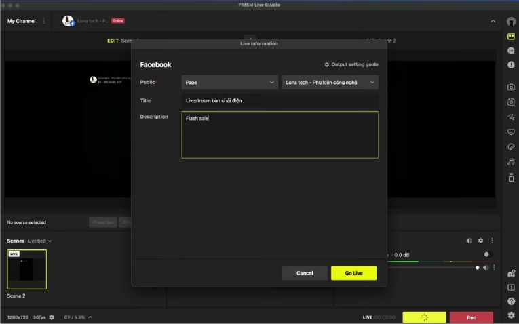The height and width of the screenshot is (324, 519).
Task: Click the No source selected text
Action: coord(26,222)
